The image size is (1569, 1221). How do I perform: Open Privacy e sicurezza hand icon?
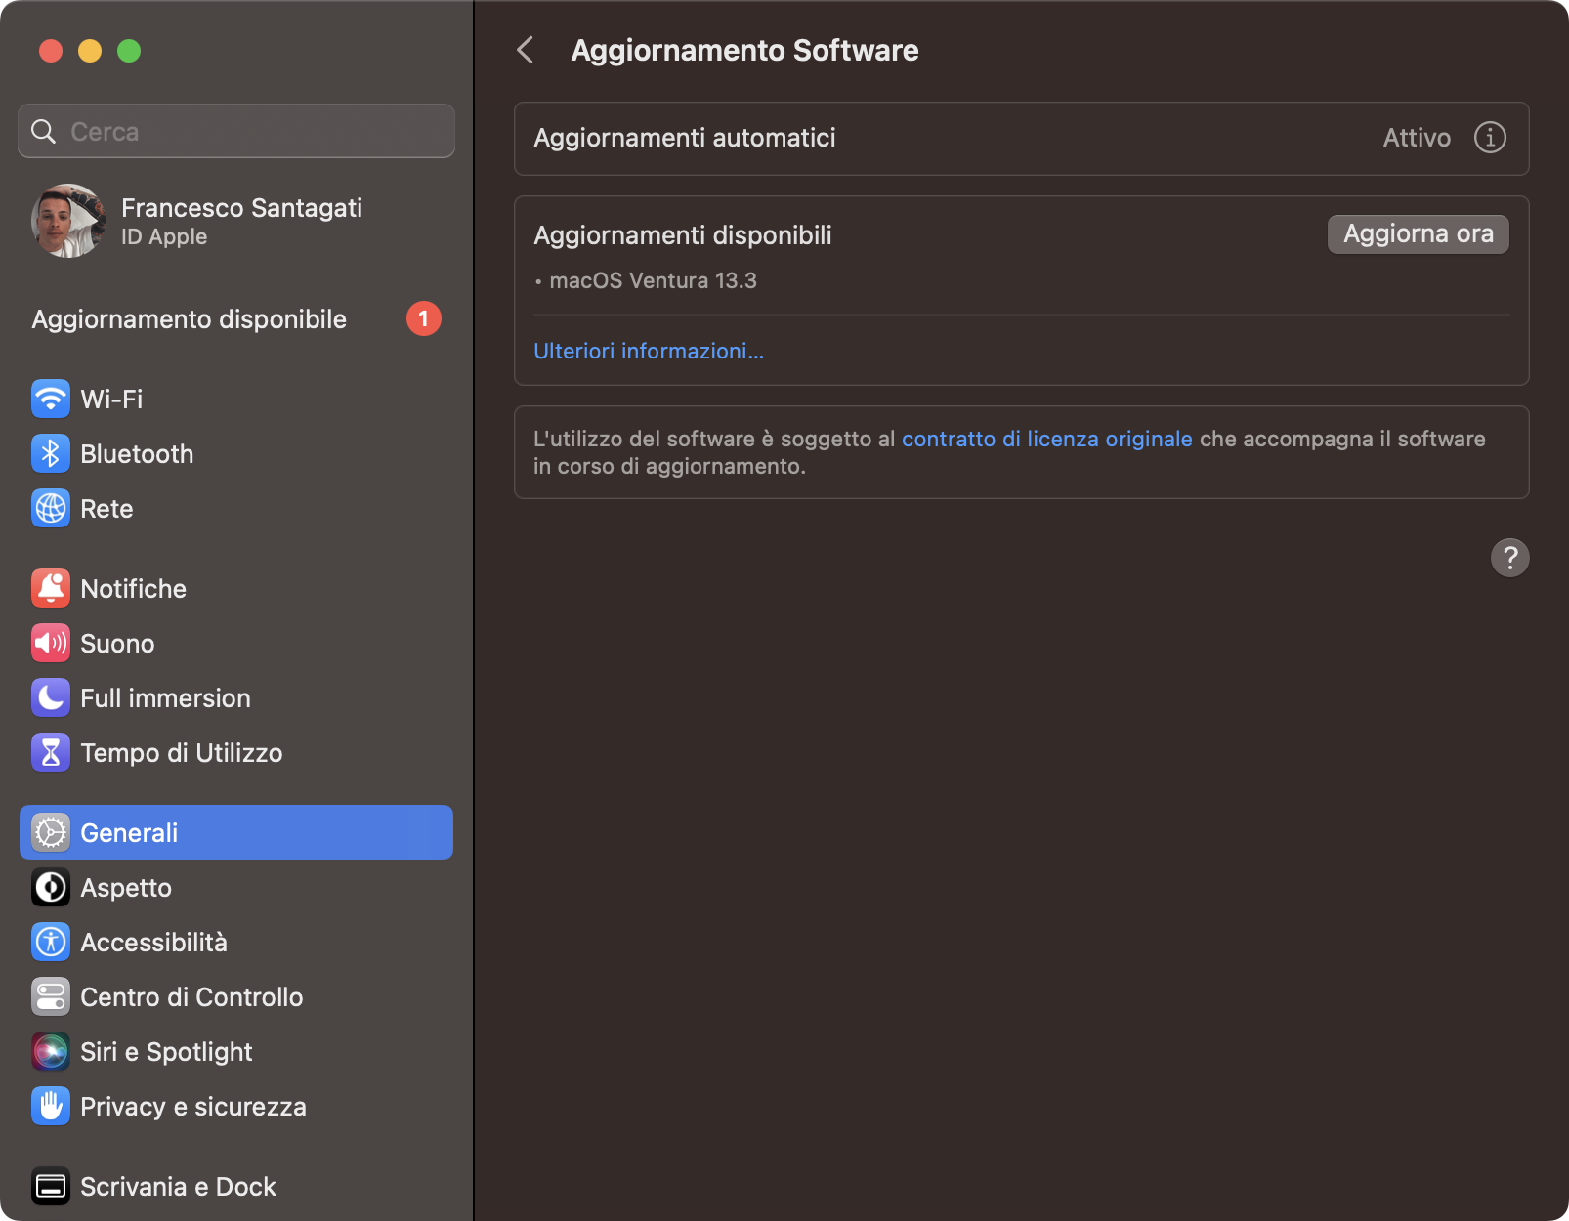point(51,1106)
